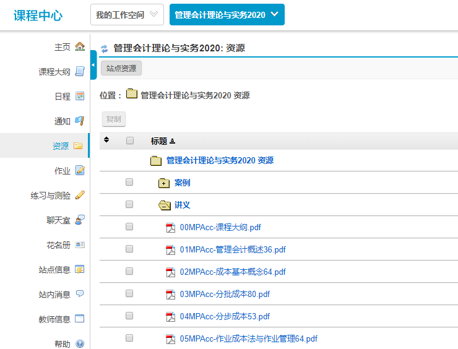Open the 01MPAcc-管理会计概述36.pdf link
Viewport: 458px width, 349px height.
click(x=233, y=250)
